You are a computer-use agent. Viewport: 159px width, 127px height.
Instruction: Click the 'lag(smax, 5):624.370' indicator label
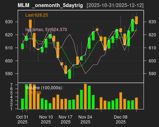click(x=46, y=30)
